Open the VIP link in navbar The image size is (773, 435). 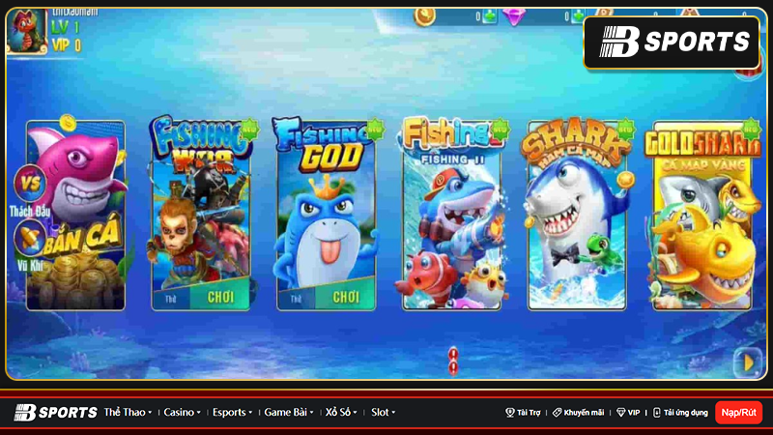coord(628,413)
